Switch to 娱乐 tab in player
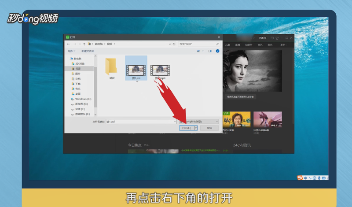Screen dimensions: 352x207 (x=270, y=45)
